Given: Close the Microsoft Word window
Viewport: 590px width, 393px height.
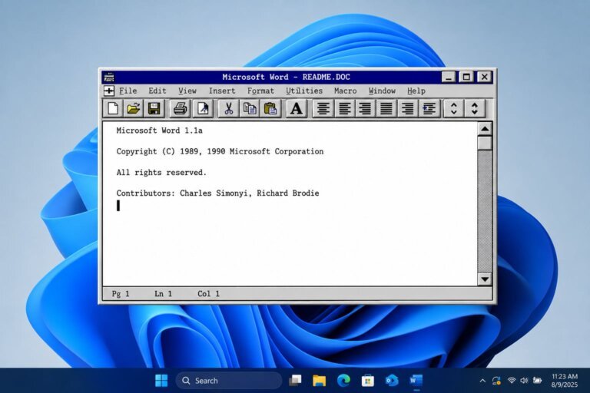Looking at the screenshot, I should point(484,77).
